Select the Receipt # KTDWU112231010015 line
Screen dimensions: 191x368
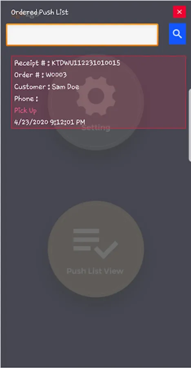point(67,63)
